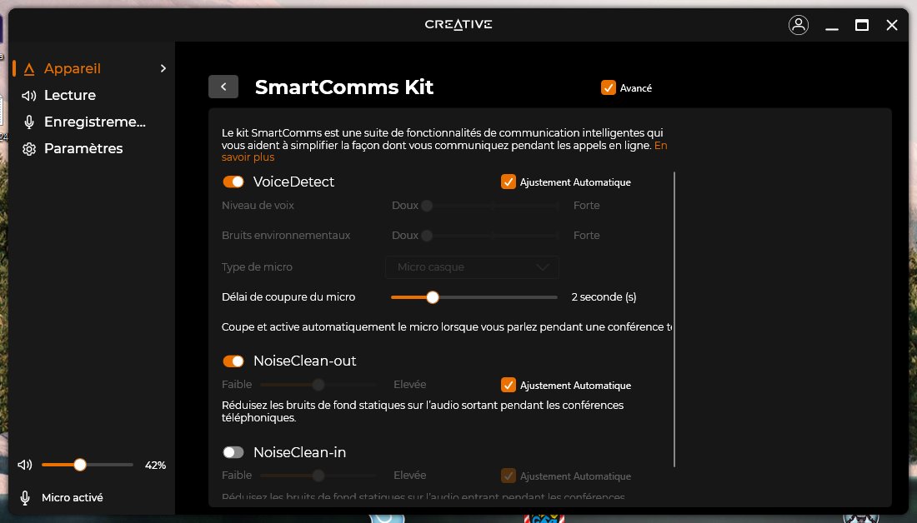Click the vertical scrollbar in settings panel

click(674, 318)
